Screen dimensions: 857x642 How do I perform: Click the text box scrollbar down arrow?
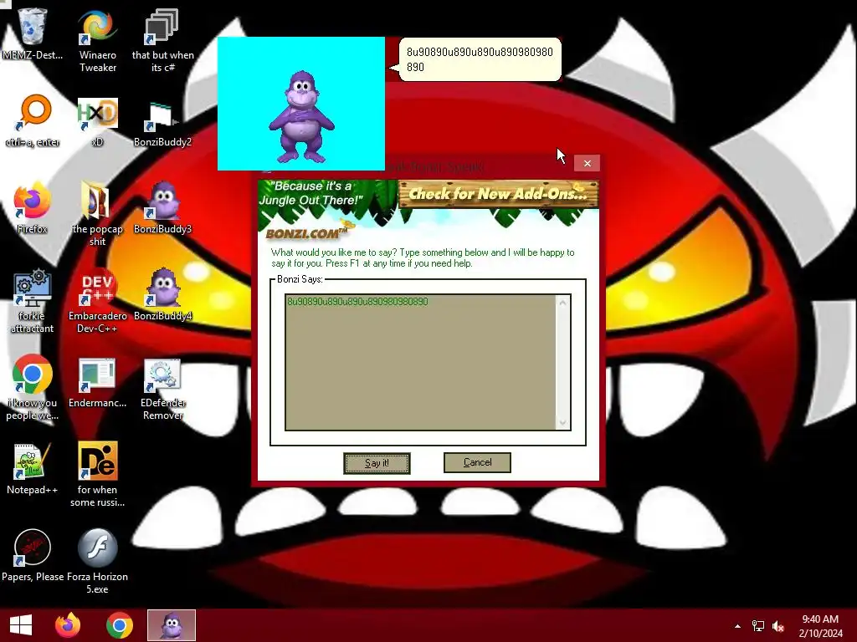point(563,423)
